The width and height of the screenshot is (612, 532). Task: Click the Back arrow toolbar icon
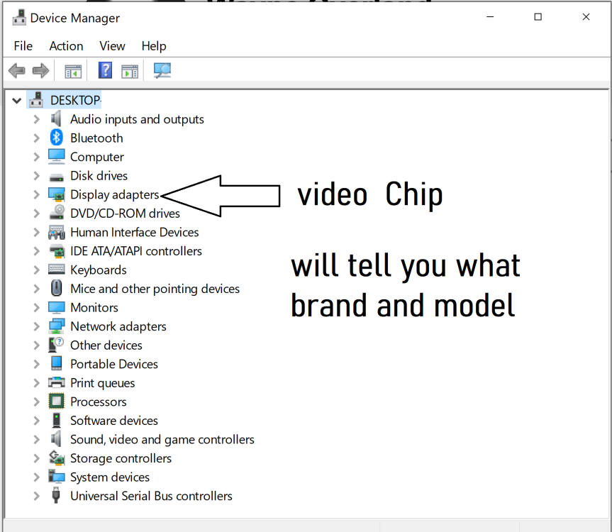click(x=16, y=70)
